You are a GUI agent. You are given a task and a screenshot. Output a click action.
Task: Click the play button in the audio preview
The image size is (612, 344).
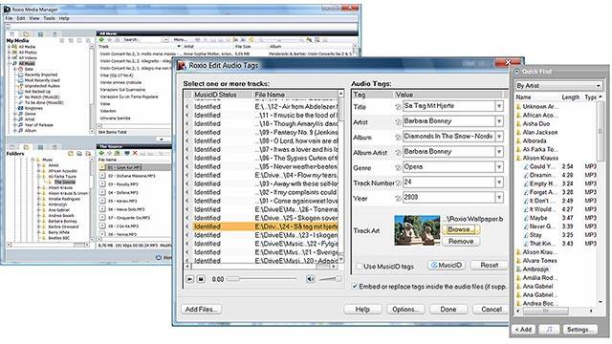click(x=189, y=279)
